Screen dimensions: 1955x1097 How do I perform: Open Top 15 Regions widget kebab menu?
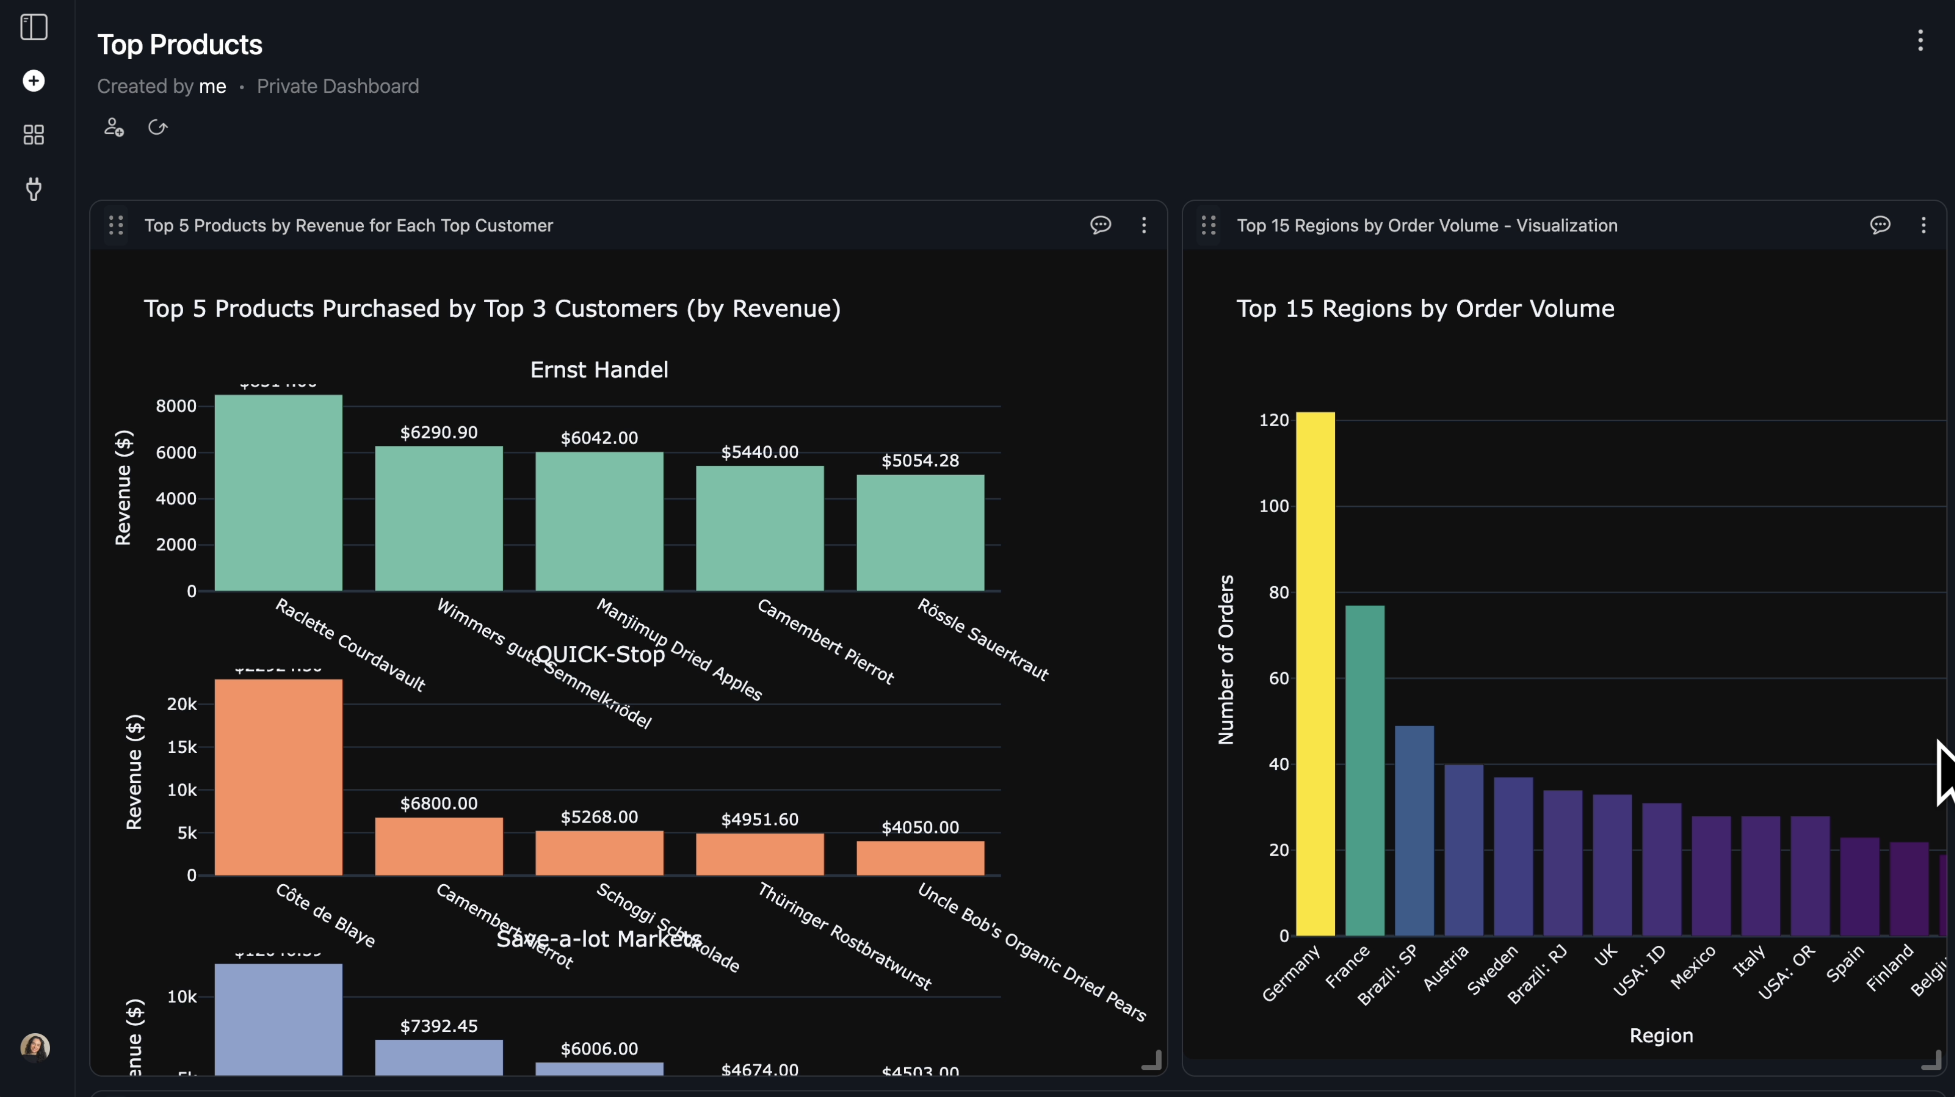(x=1923, y=225)
